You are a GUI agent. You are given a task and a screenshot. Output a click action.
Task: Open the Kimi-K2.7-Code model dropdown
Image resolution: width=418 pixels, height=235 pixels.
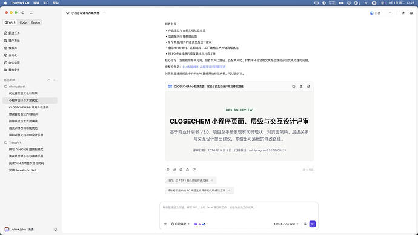tap(286, 224)
